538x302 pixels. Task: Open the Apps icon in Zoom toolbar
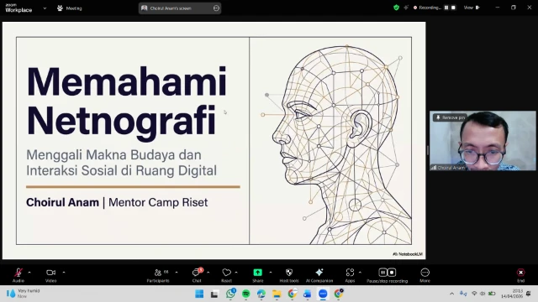tap(350, 273)
